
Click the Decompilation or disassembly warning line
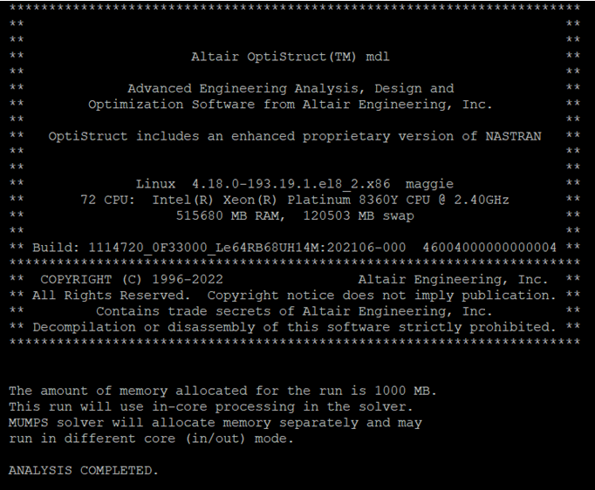pyautogui.click(x=295, y=327)
